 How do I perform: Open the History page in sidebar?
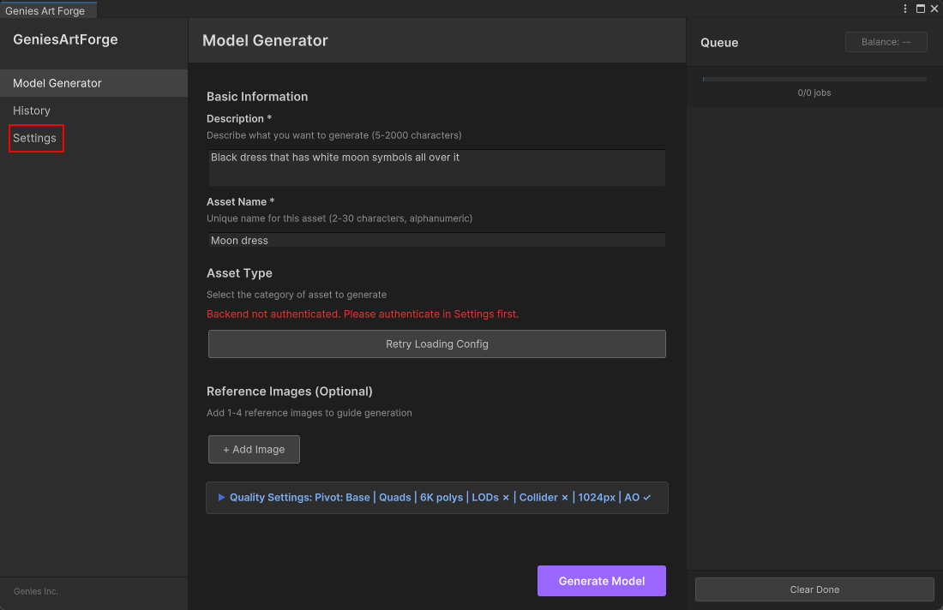click(32, 111)
